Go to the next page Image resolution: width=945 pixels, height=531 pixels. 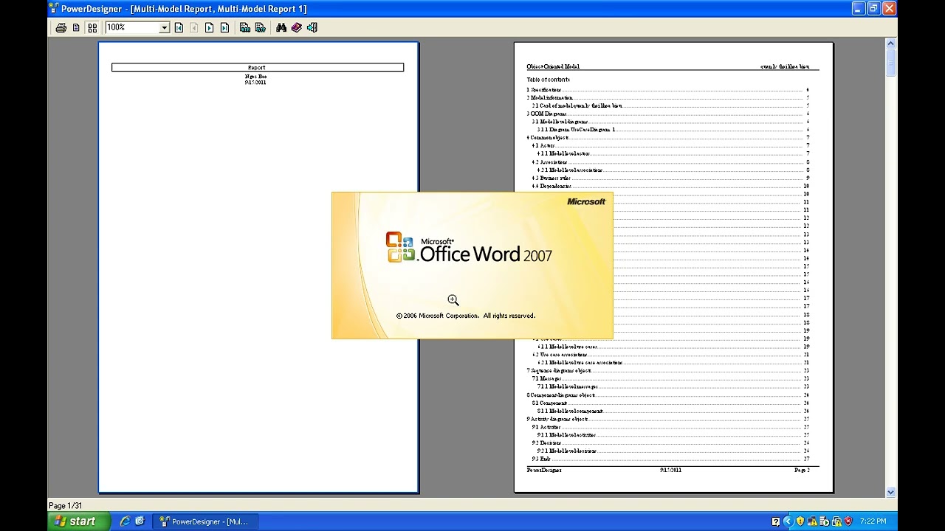(210, 28)
